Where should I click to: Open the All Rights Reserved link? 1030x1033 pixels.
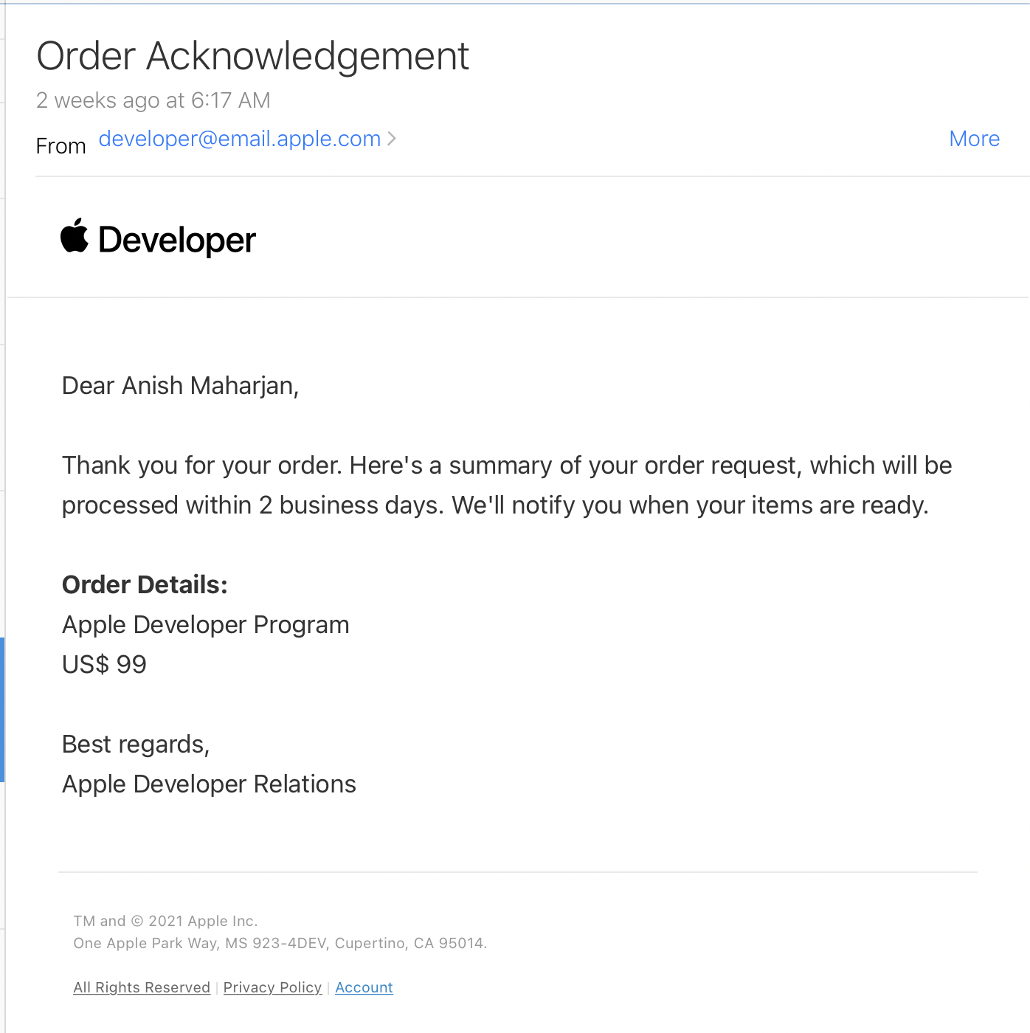[142, 987]
